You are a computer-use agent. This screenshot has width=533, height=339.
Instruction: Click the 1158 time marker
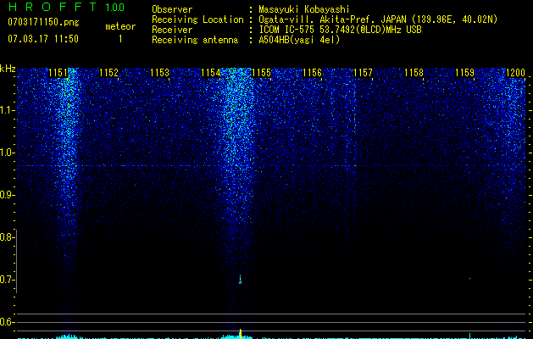pos(414,73)
